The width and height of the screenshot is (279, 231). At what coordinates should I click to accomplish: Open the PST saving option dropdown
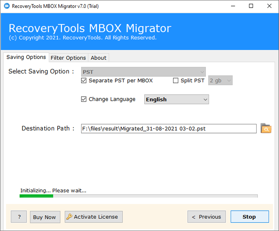143,72
